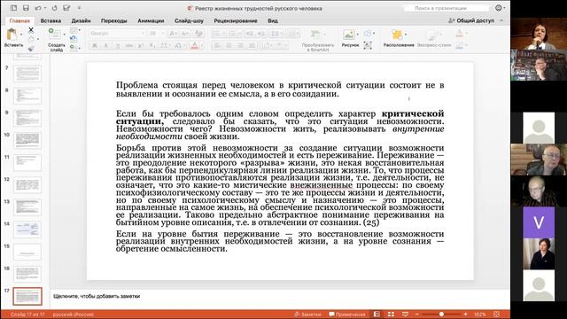Undo the last action
Screen dimensions: 567x319
(37, 8)
